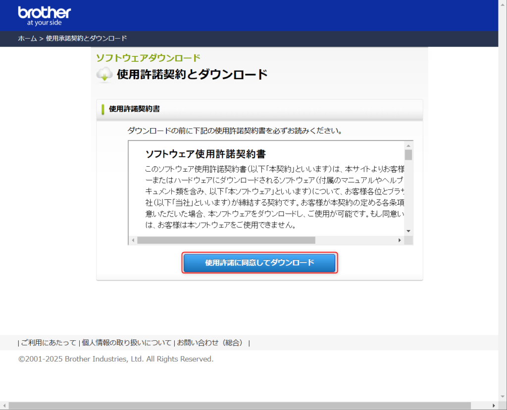Click the ダウンロードの前に instruction text

tap(235, 131)
